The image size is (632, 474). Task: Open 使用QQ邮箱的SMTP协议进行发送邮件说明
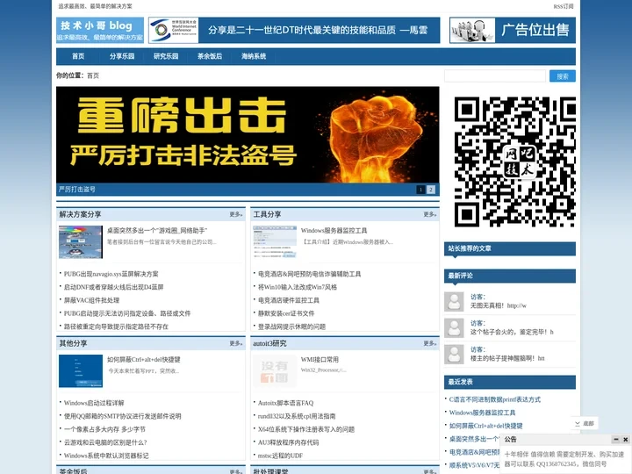point(123,416)
